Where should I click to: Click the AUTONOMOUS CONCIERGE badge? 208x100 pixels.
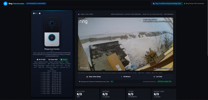(36, 4)
